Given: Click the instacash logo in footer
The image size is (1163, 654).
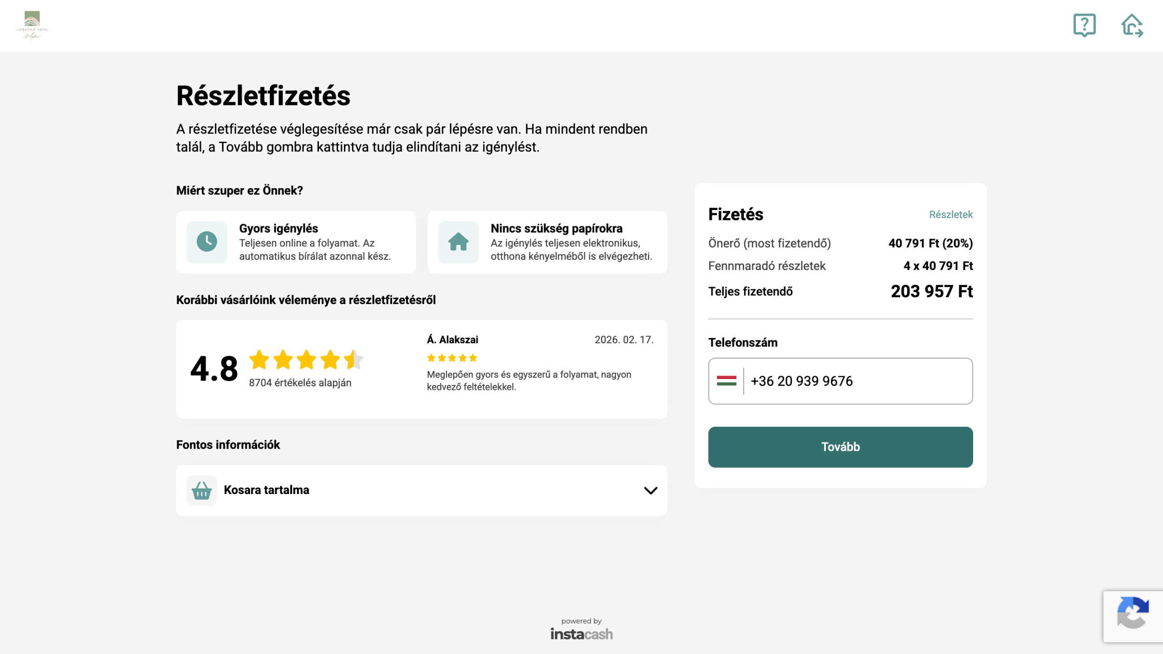Looking at the screenshot, I should tap(581, 634).
